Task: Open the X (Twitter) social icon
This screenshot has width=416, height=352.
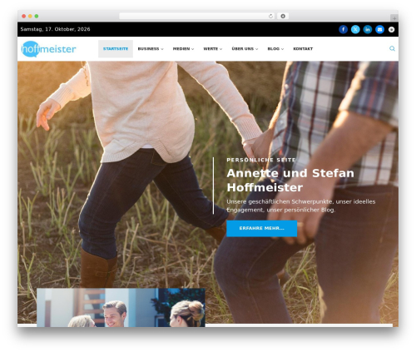Action: click(x=355, y=29)
